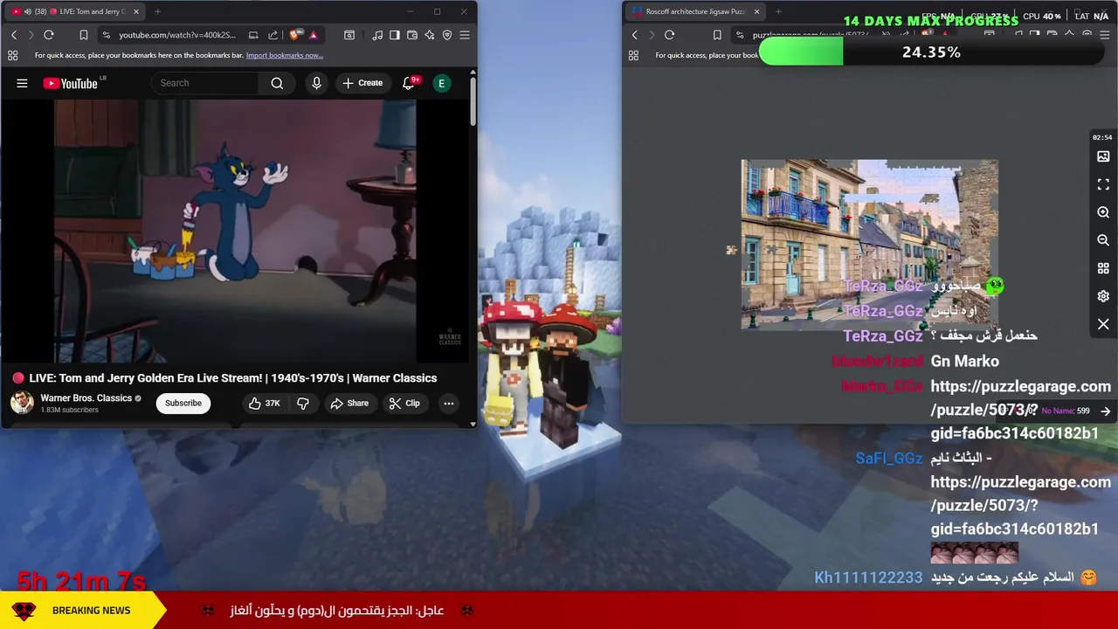This screenshot has width=1118, height=629.
Task: Click the YouTube search magnifier button
Action: pos(277,83)
